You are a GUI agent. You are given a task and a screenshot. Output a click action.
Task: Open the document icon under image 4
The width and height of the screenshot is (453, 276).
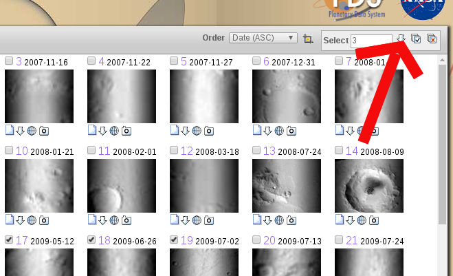(92, 130)
